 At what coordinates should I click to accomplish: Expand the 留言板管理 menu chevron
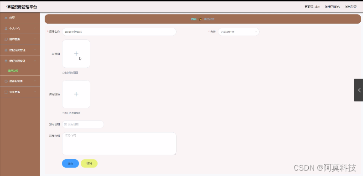click(x=35, y=81)
